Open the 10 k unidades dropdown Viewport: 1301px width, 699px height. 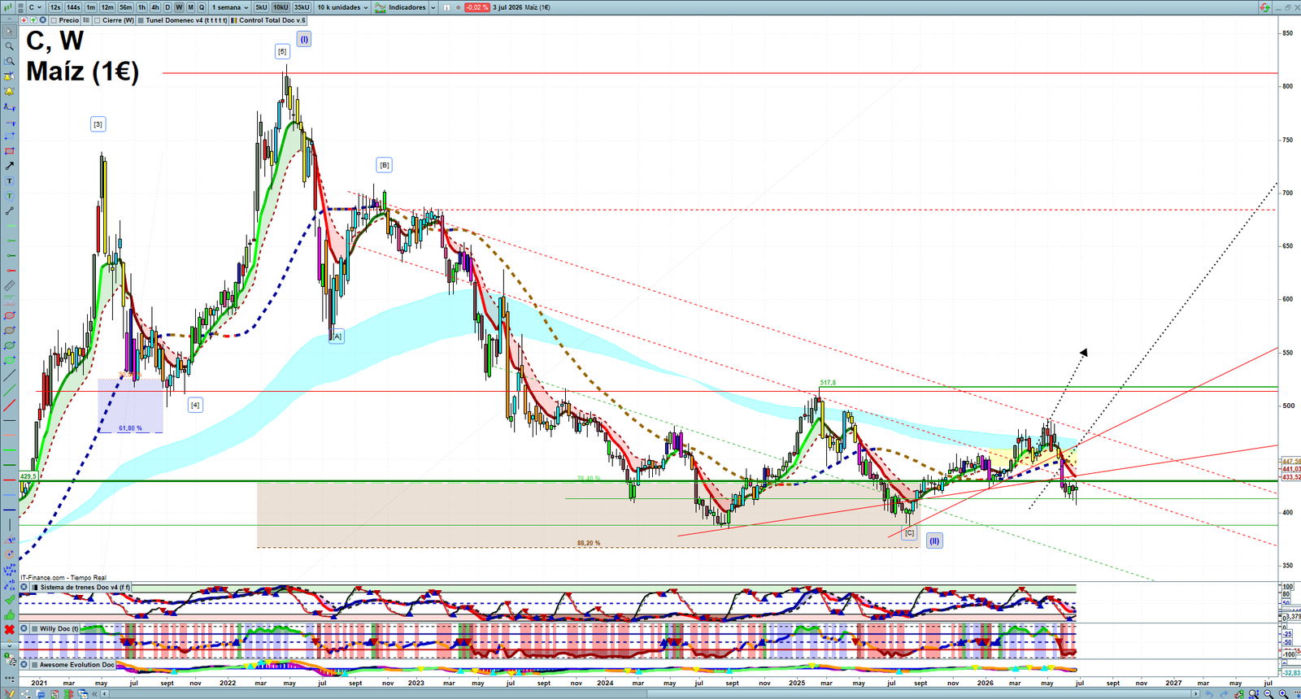(x=342, y=7)
